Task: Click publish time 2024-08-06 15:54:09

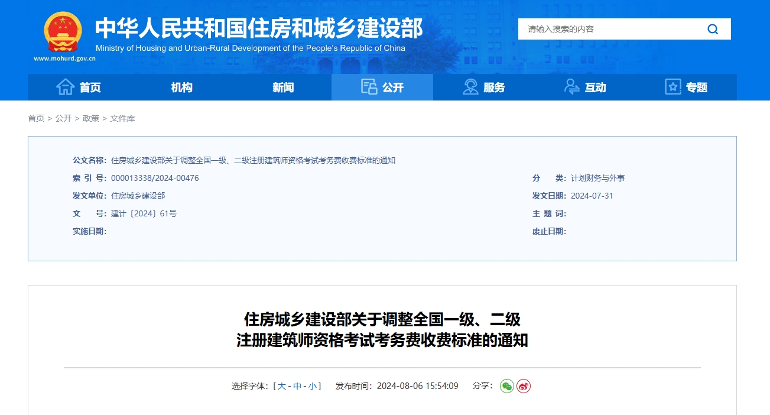Action: point(417,386)
